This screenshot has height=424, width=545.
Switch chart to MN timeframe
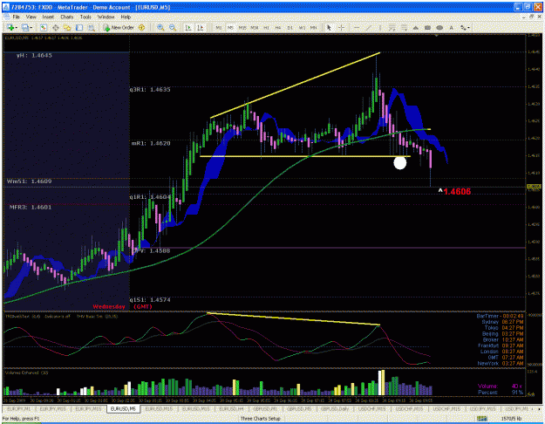point(314,27)
